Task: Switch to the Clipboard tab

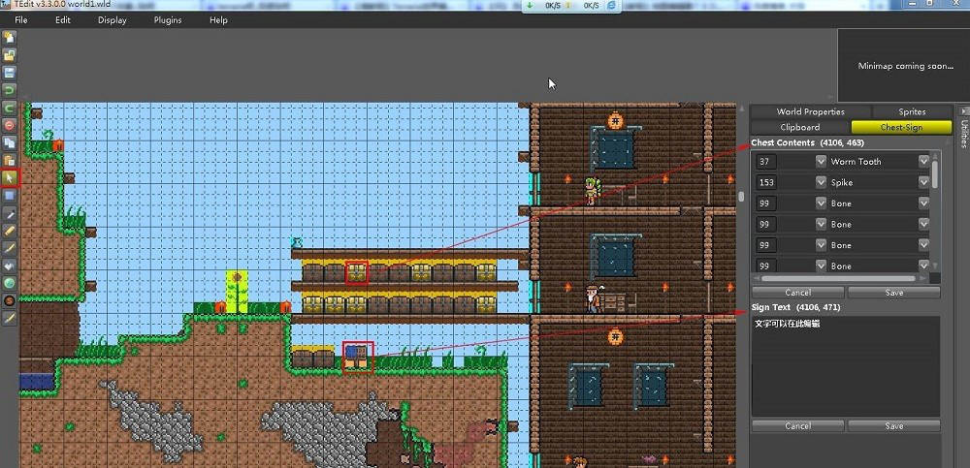Action: click(x=800, y=127)
